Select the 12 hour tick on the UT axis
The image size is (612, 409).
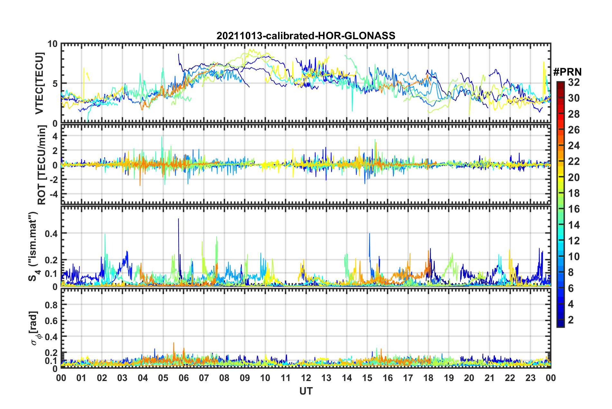(x=306, y=378)
